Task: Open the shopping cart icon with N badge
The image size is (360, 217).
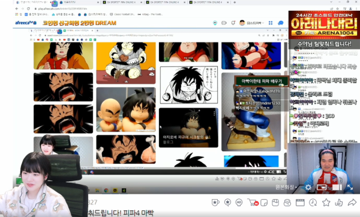Action: point(253,203)
